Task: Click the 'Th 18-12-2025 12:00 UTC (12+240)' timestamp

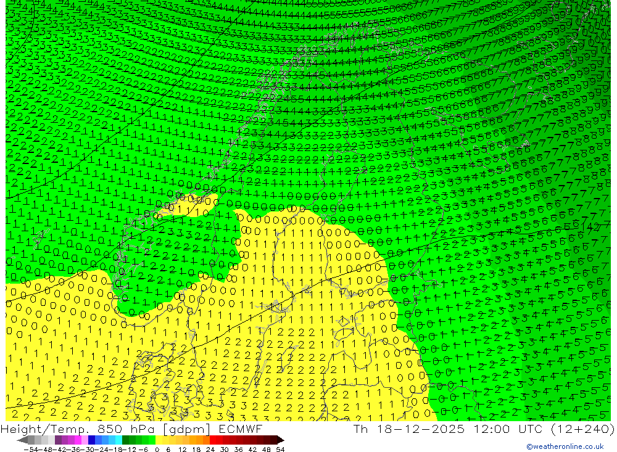Action: pos(484,429)
